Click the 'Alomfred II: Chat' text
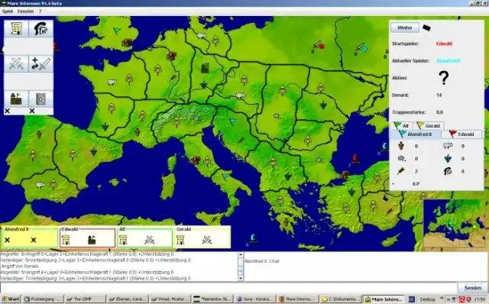Image resolution: width=489 pixels, height=304 pixels. click(x=261, y=261)
